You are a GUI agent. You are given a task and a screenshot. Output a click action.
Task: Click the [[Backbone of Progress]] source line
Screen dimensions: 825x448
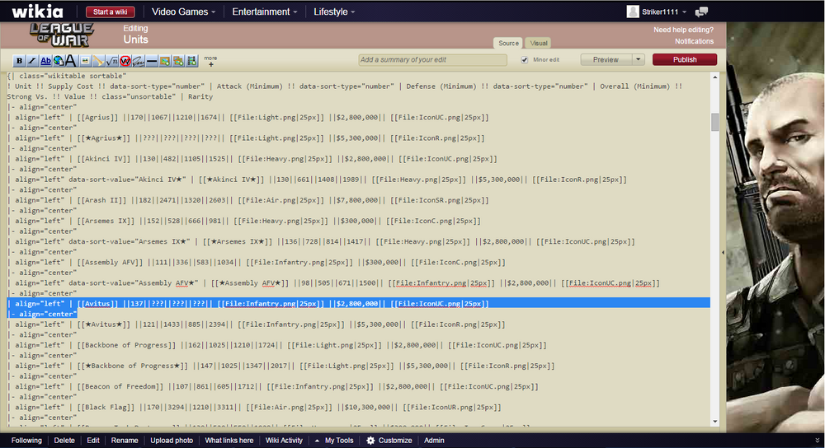pyautogui.click(x=276, y=345)
